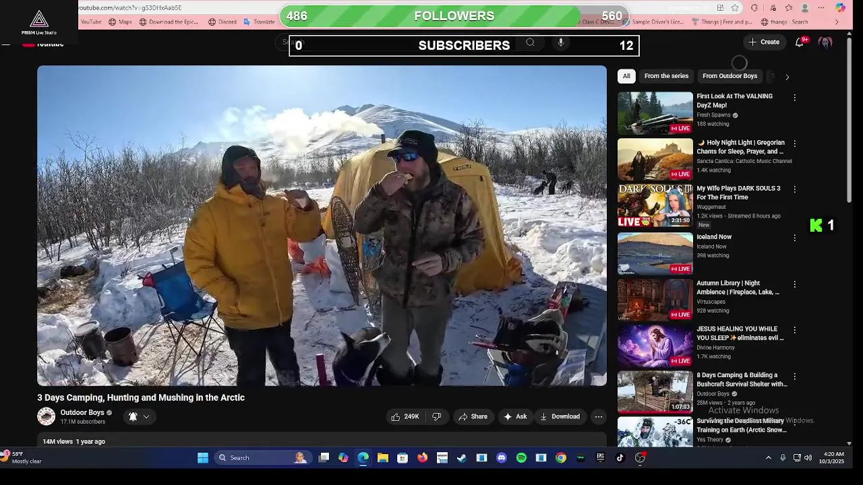Like the video with 249K likes
The image size is (863, 485).
point(405,417)
